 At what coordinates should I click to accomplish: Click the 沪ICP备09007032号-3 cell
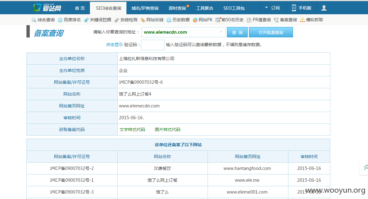click(x=72, y=192)
